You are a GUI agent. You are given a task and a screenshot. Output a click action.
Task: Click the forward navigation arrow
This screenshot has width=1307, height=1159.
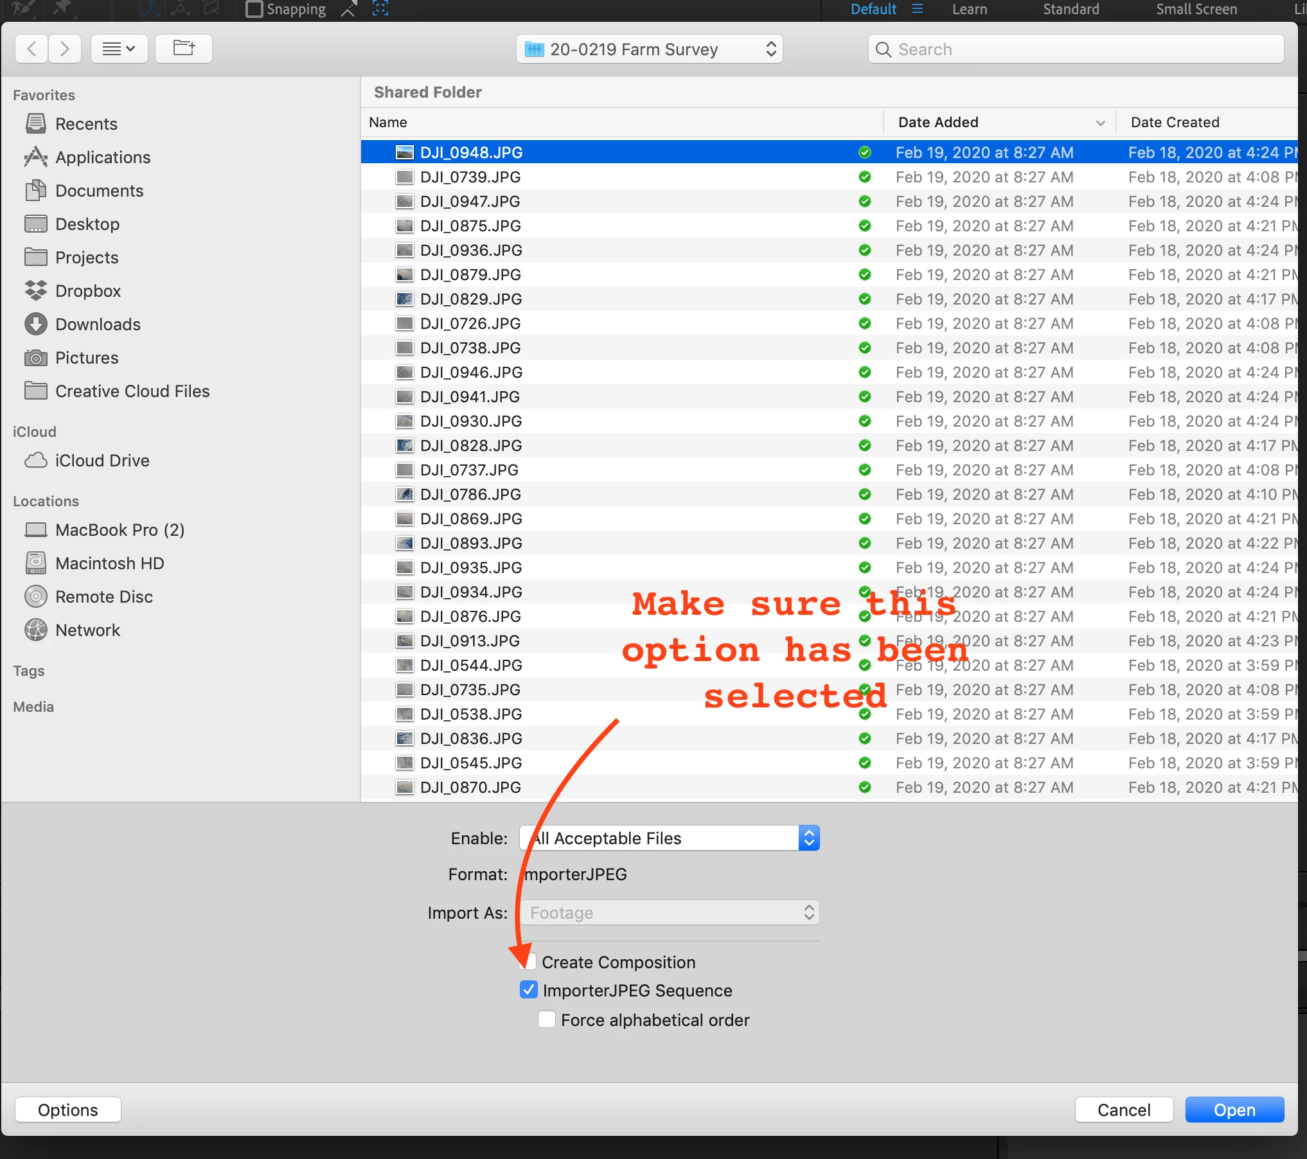(64, 49)
